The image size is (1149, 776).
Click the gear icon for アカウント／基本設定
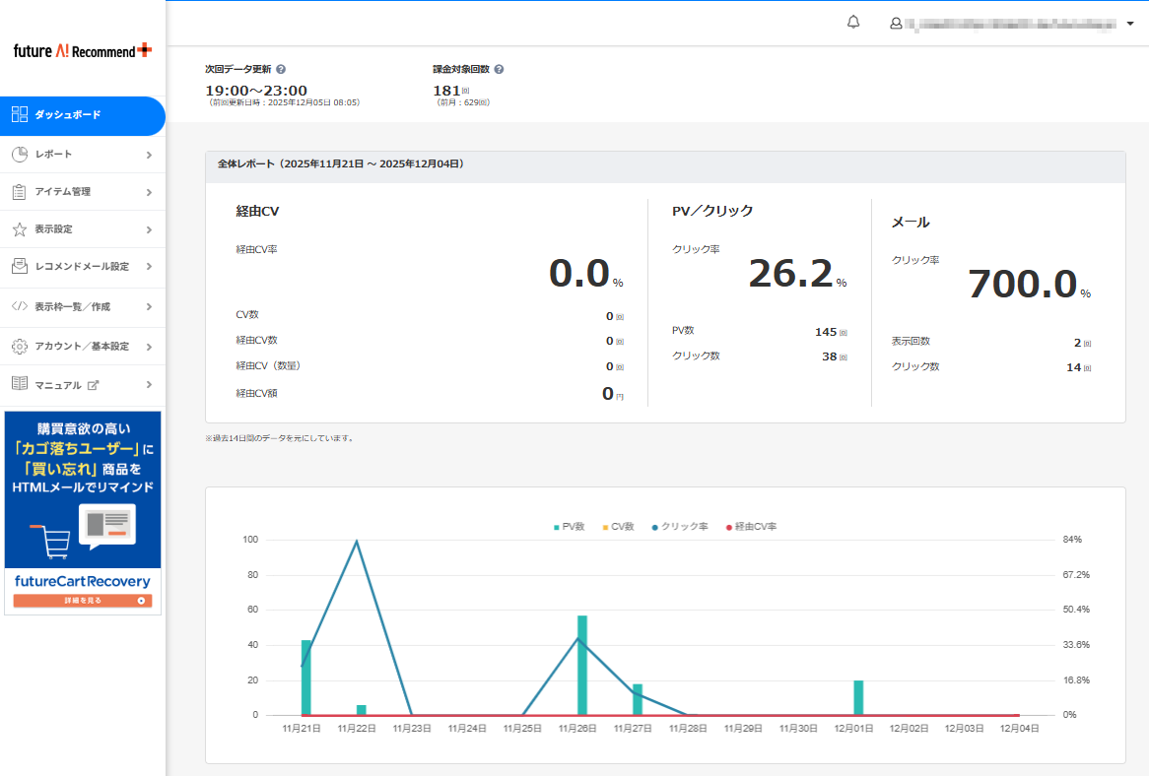(x=20, y=347)
